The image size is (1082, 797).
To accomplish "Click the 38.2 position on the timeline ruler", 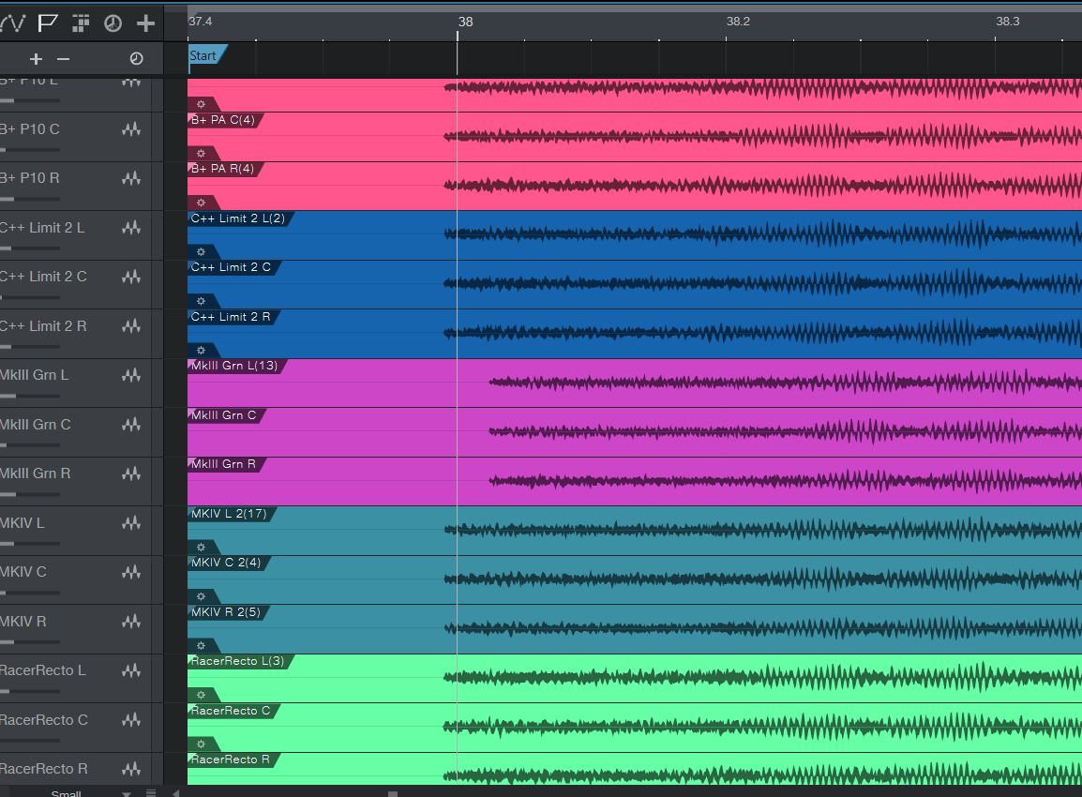I will [738, 22].
